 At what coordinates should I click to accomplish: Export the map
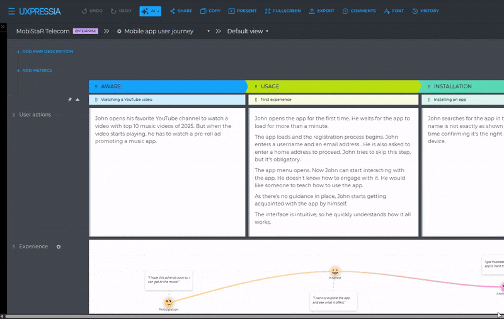pyautogui.click(x=321, y=11)
